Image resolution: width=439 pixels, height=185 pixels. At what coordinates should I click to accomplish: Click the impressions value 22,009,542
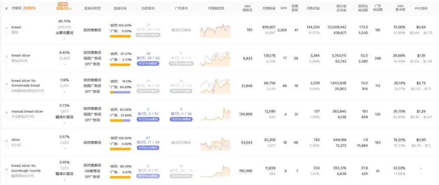[337, 27]
